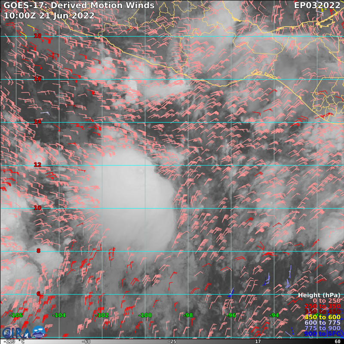This screenshot has height=344, width=344.
Task: Select the '250 to 350' legend entry
Action: point(322,306)
